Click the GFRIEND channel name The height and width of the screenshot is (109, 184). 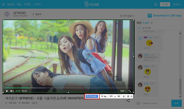(x=19, y=13)
